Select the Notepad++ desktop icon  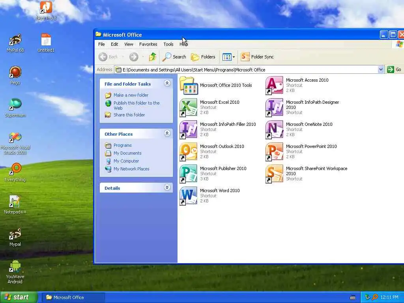click(15, 205)
